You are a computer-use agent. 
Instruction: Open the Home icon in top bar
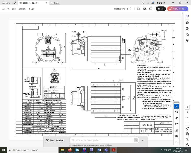tap(15, 3)
